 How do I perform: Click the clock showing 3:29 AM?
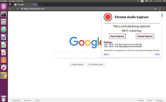coord(158,1)
